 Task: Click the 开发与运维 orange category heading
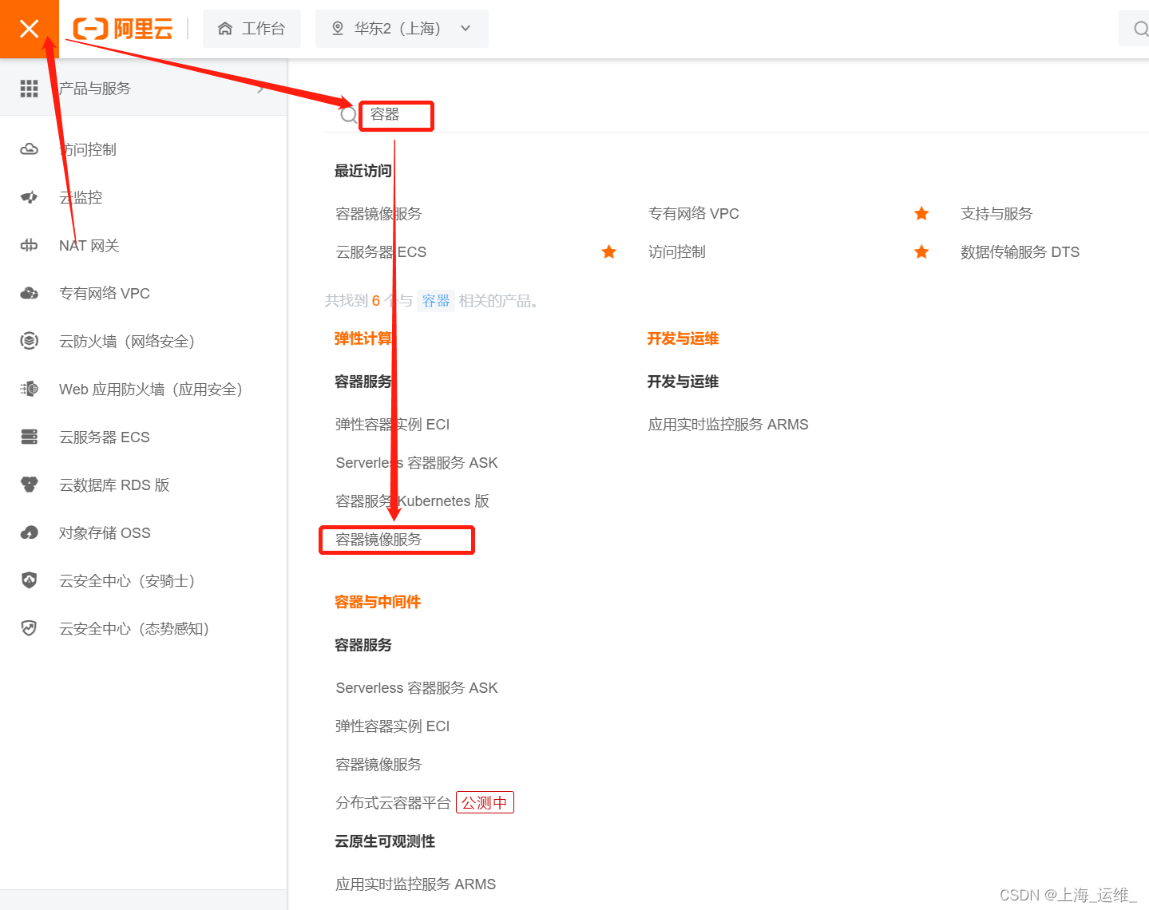pos(683,338)
